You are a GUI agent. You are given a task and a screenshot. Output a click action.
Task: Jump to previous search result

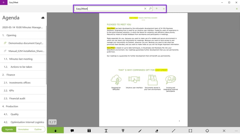pyautogui.click(x=157, y=9)
